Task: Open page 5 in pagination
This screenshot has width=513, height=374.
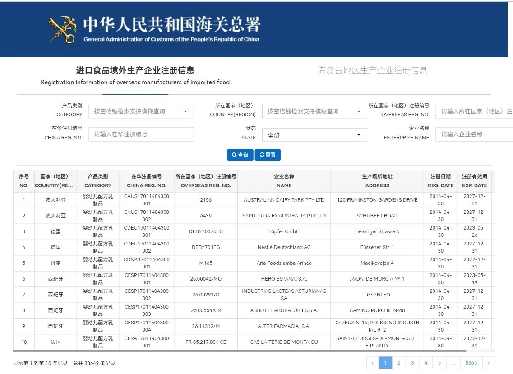Action: 439,363
